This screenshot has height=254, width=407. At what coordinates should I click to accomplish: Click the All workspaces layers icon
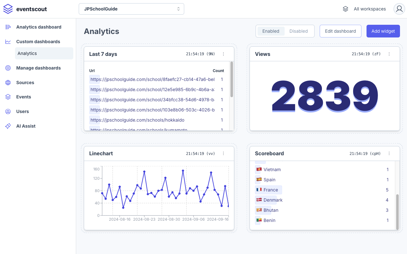pyautogui.click(x=345, y=9)
